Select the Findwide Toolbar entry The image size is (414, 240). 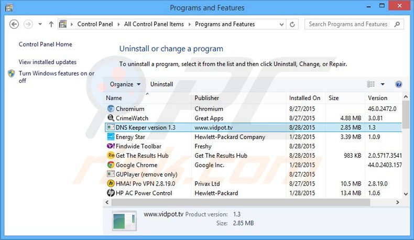pyautogui.click(x=139, y=146)
